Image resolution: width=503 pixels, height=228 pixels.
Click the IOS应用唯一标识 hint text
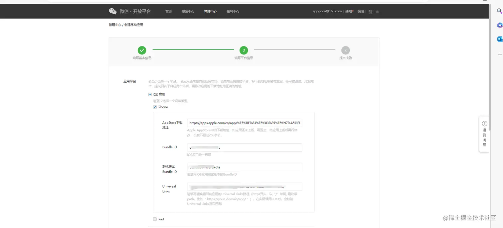[199, 155]
